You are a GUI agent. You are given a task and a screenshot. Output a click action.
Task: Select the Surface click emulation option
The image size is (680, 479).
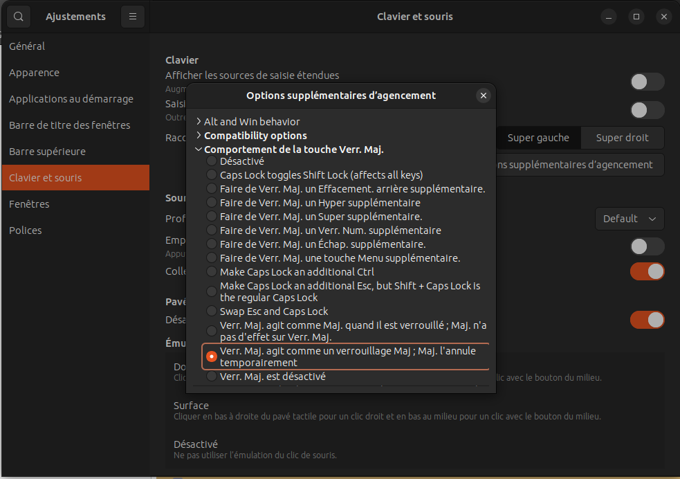(x=191, y=406)
